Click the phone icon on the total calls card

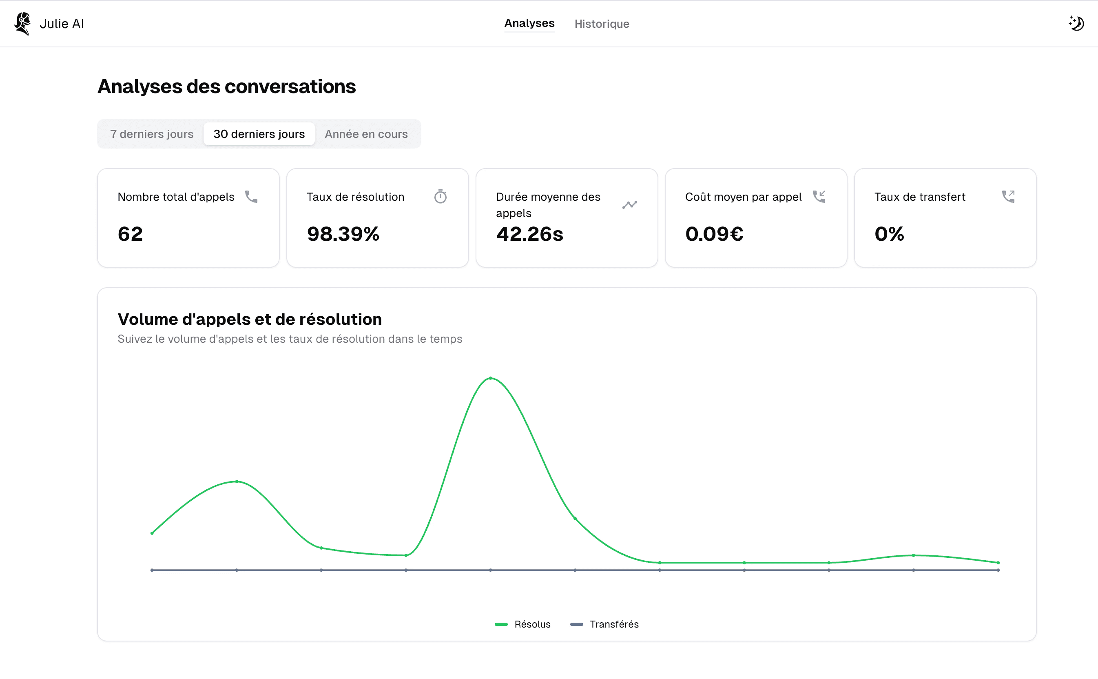click(x=251, y=197)
